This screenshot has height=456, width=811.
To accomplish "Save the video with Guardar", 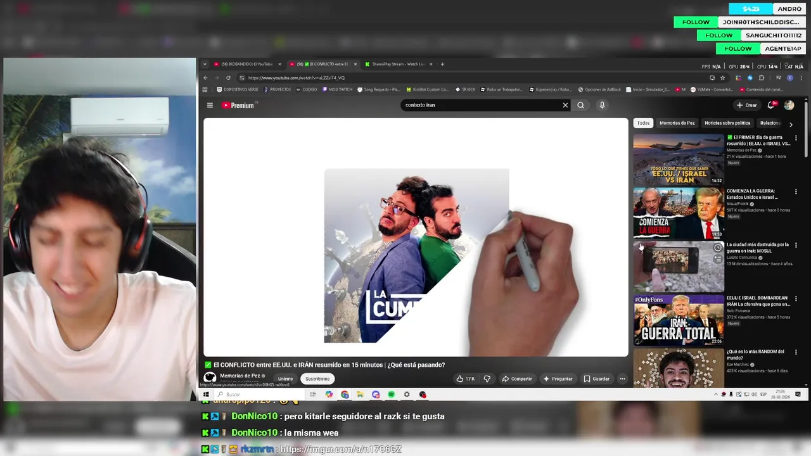I will [x=597, y=379].
